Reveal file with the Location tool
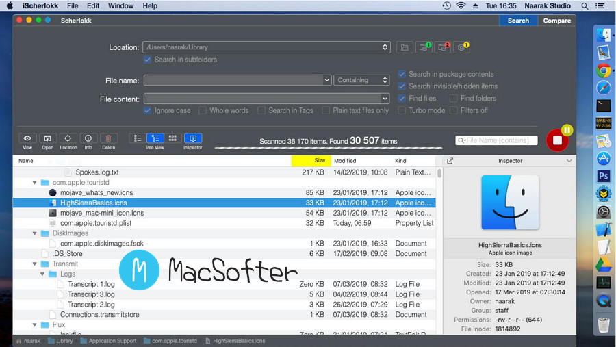 (x=68, y=138)
